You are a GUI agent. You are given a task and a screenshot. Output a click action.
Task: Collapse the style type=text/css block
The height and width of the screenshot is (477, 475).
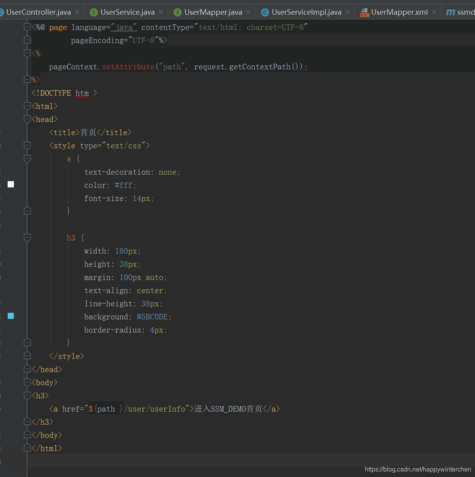coord(27,146)
